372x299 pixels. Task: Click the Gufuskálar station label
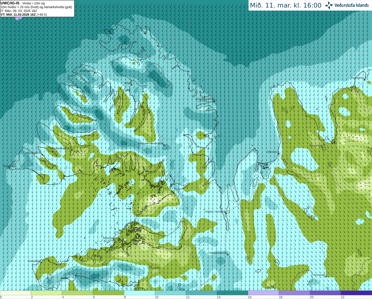coord(34,261)
